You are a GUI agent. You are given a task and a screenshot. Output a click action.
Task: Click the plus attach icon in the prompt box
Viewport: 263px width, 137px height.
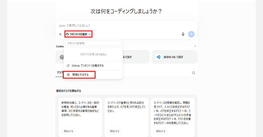coord(60,34)
